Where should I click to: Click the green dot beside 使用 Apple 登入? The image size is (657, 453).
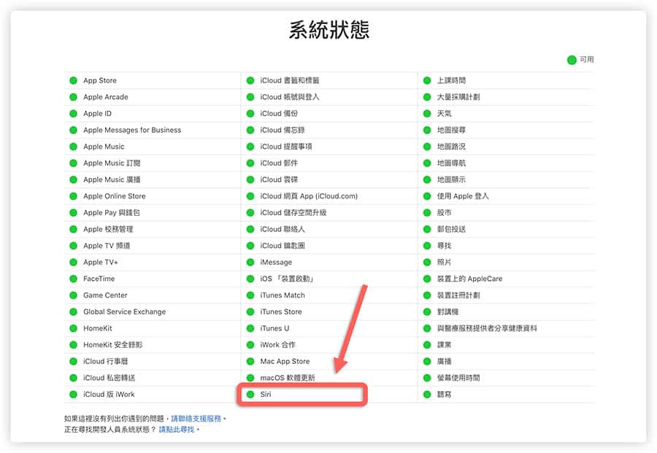427,196
